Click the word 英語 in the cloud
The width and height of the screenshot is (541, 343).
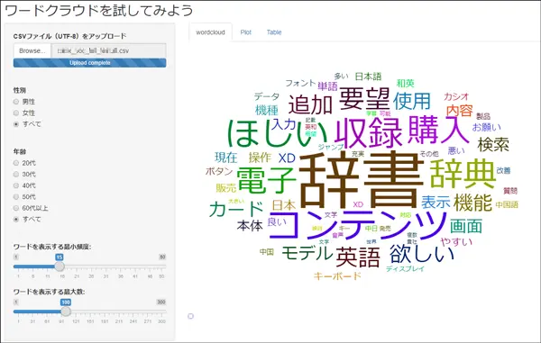click(x=358, y=257)
